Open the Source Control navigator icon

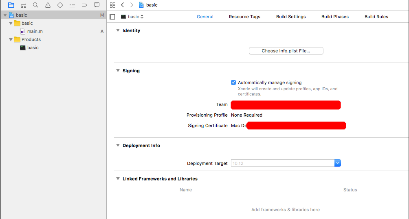(23, 5)
